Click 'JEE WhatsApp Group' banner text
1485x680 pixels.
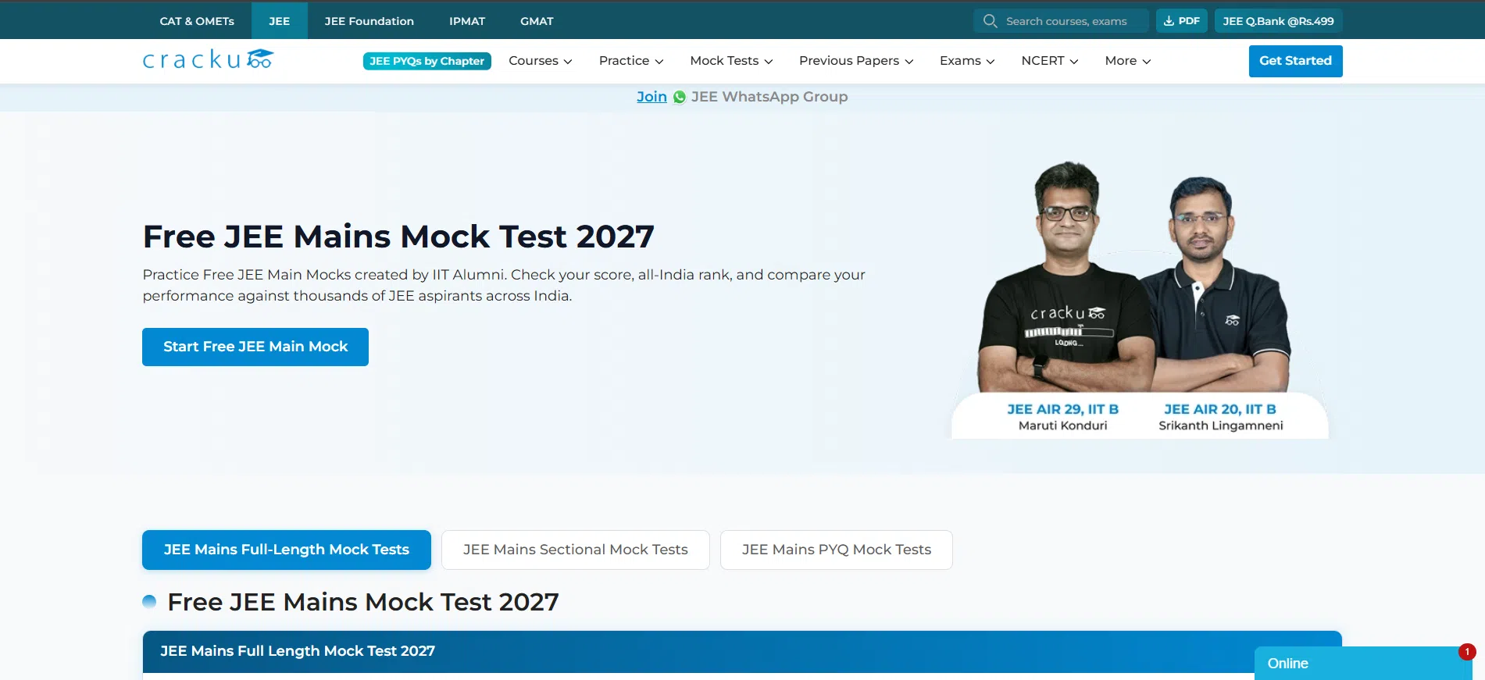point(769,97)
